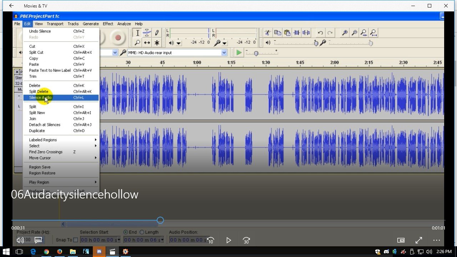Select the Zoom magnifier tool
The image size is (457, 257).
tap(137, 42)
